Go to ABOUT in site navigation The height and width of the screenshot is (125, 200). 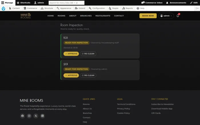coord(73,16)
